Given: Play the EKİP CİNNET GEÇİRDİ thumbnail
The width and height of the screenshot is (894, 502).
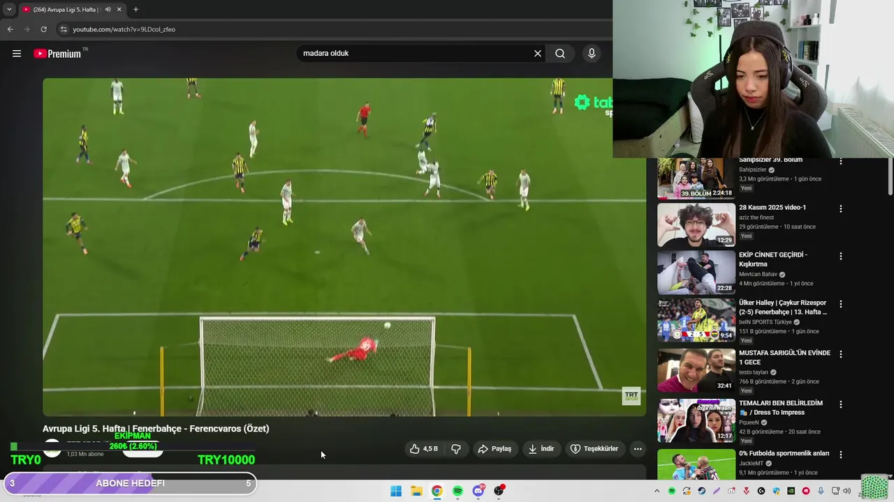Looking at the screenshot, I should [x=696, y=273].
